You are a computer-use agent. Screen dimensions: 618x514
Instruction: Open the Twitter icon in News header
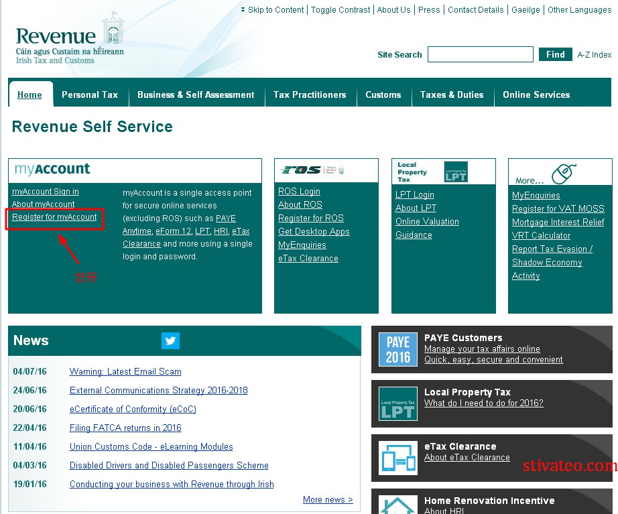(170, 340)
